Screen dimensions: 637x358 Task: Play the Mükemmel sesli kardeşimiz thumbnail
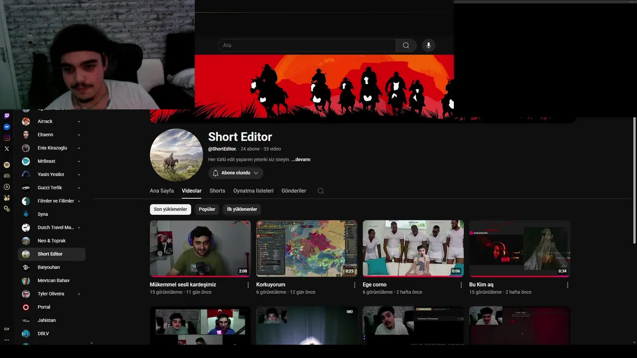tap(200, 249)
